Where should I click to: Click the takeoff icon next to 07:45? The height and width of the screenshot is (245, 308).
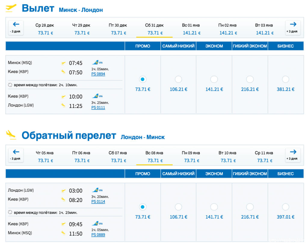tap(63, 63)
